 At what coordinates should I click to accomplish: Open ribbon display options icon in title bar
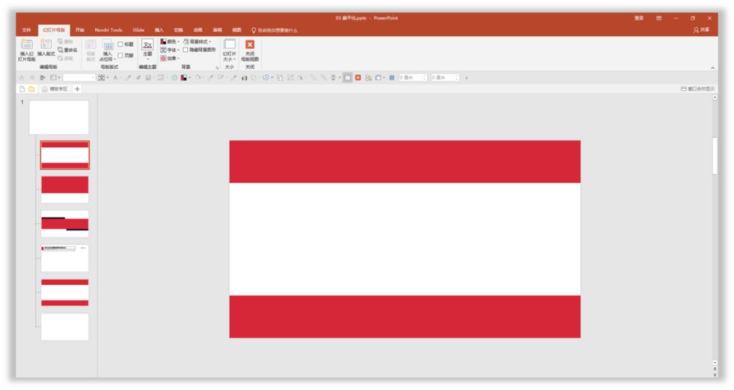coord(659,18)
